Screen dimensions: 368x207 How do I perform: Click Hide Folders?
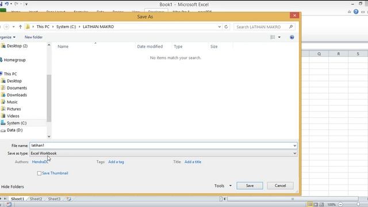(12, 186)
